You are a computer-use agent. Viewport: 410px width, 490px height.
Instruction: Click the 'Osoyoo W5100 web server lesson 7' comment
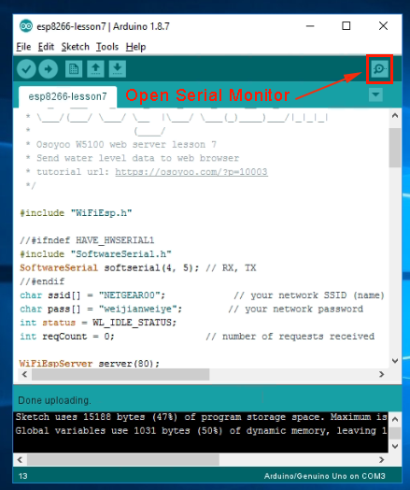pos(126,145)
